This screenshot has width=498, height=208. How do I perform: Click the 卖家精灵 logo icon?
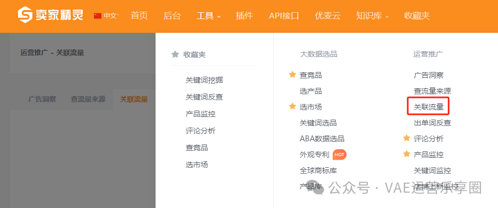[25, 15]
